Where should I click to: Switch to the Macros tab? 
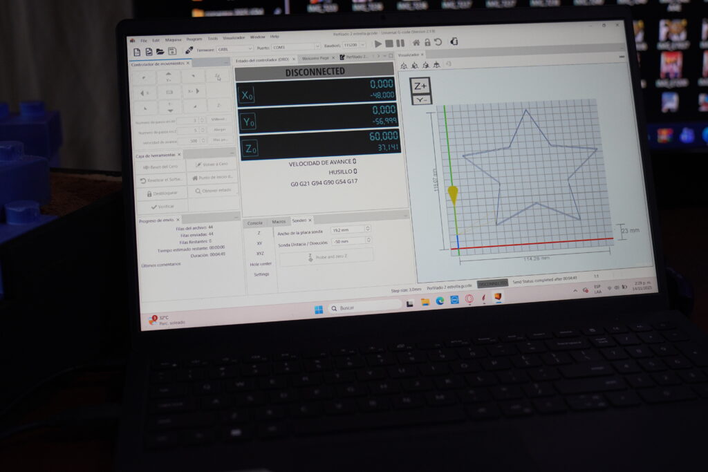(x=279, y=222)
